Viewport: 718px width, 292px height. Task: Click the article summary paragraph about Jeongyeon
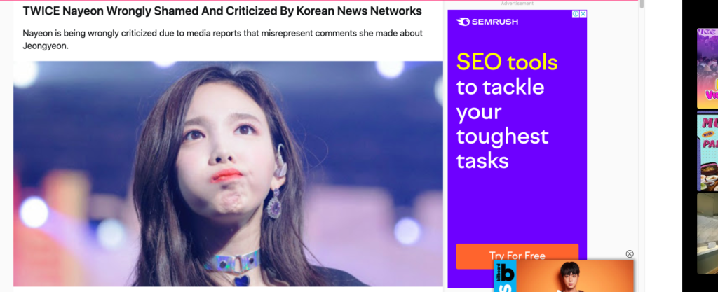[x=222, y=39]
